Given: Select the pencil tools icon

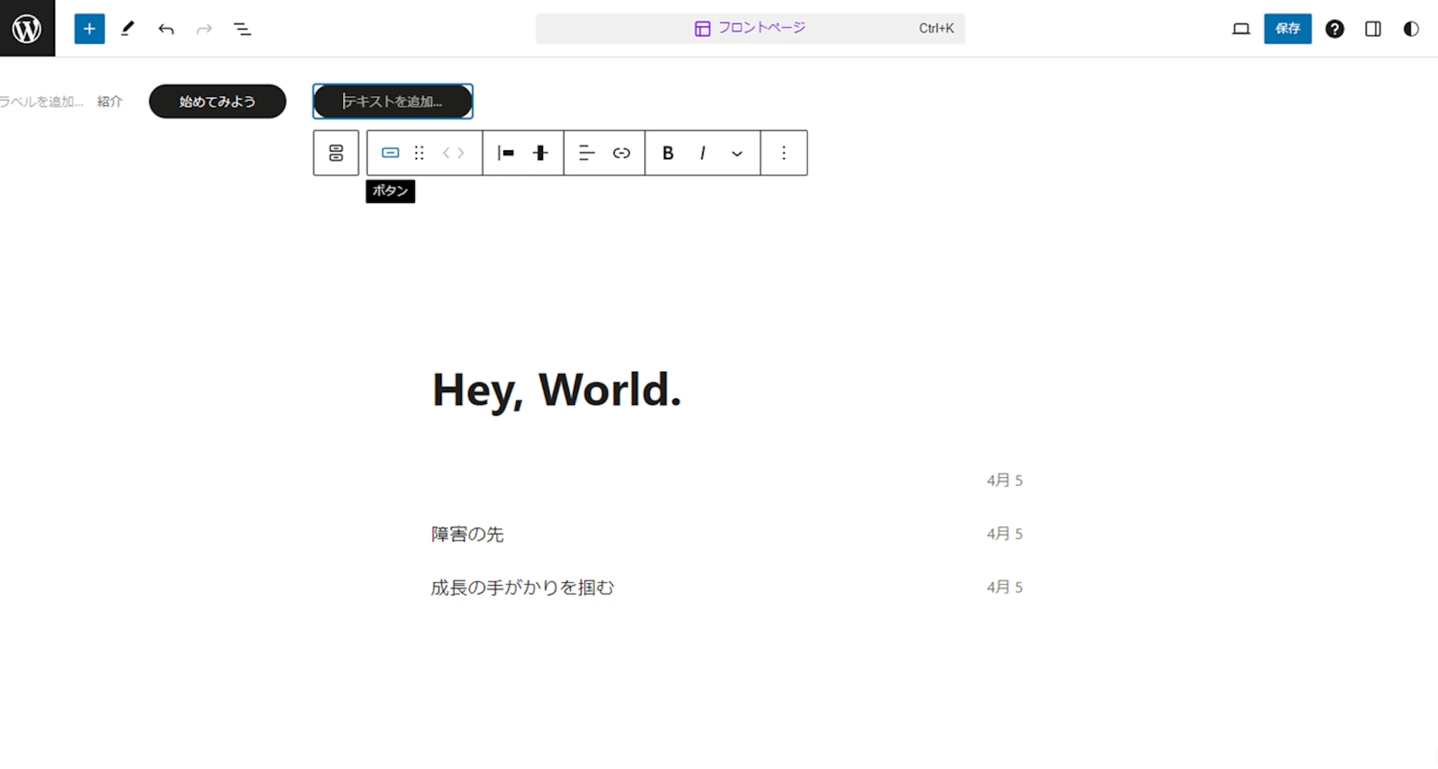Looking at the screenshot, I should pyautogui.click(x=127, y=29).
